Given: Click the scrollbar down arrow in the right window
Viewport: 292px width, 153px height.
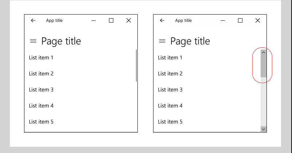Looking at the screenshot, I should [x=264, y=129].
